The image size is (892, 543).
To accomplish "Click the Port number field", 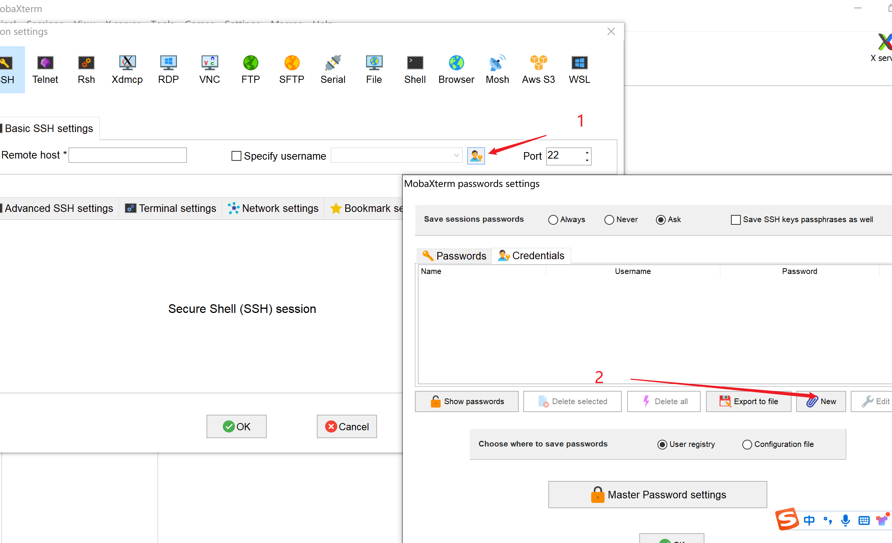I will [565, 156].
